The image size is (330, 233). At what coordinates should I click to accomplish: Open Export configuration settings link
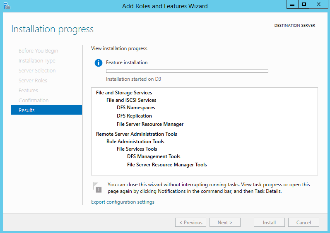(123, 202)
